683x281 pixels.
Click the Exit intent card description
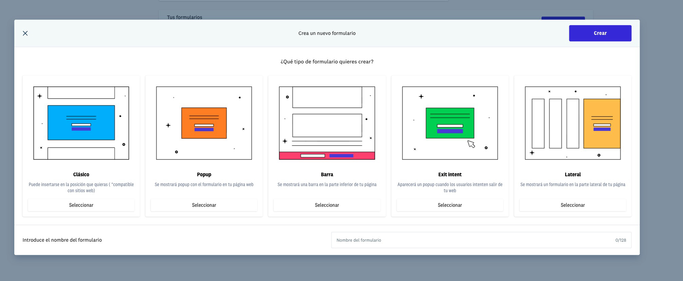coord(450,187)
